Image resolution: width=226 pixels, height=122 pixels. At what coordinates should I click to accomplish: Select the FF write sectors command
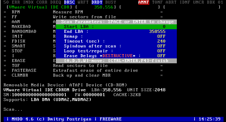(x=14, y=17)
